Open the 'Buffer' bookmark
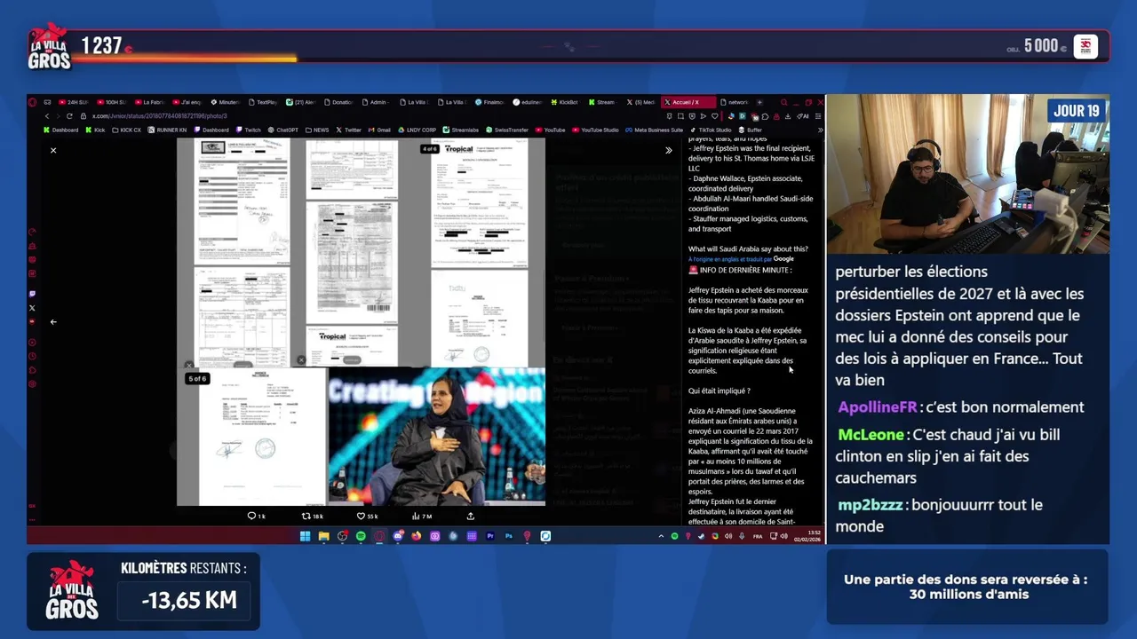1137x639 pixels. point(751,130)
